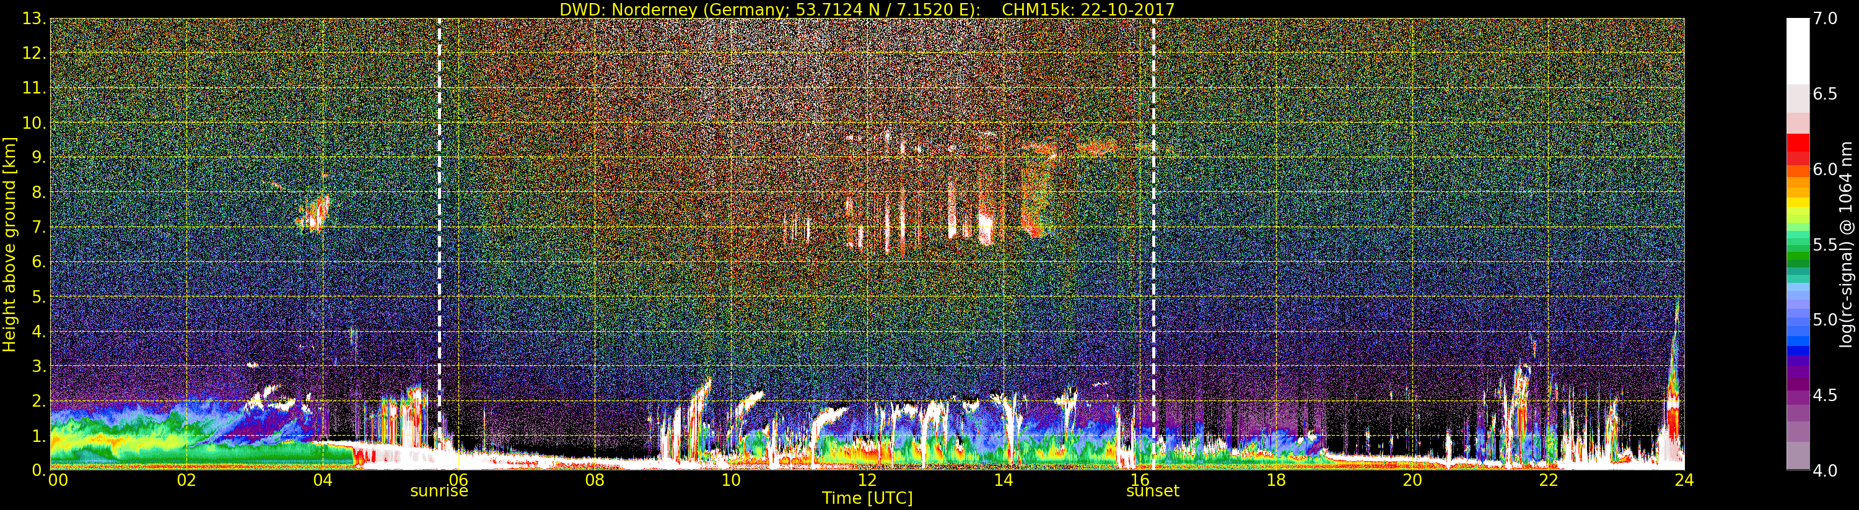Click the 'sunrise' label below the time axis

coord(439,491)
